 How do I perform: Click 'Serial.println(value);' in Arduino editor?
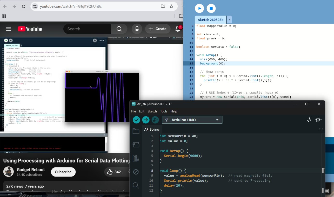point(186,180)
